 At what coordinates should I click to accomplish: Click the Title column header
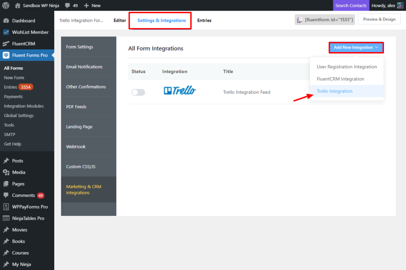coord(228,72)
